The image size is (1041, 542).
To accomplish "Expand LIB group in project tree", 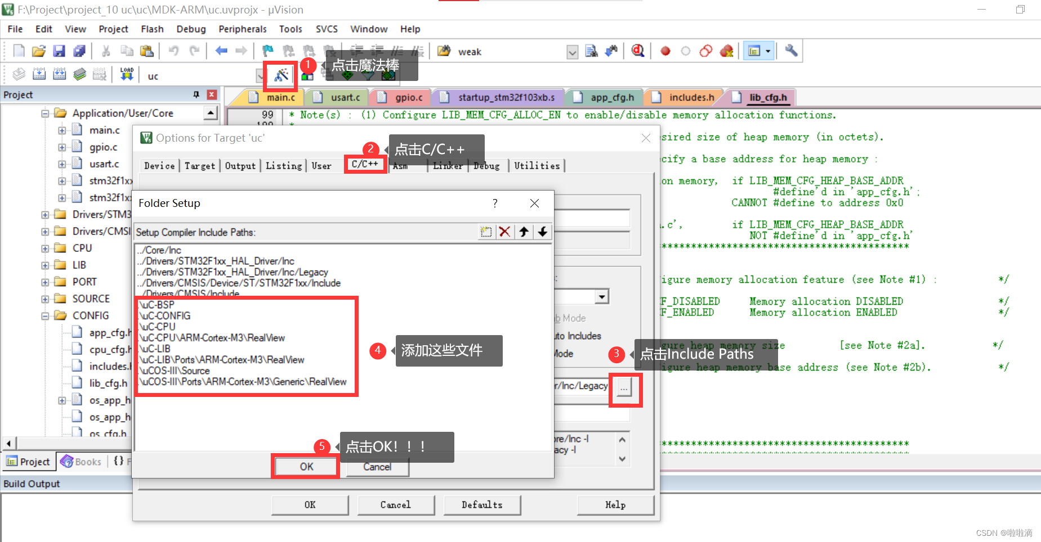I will coord(45,265).
